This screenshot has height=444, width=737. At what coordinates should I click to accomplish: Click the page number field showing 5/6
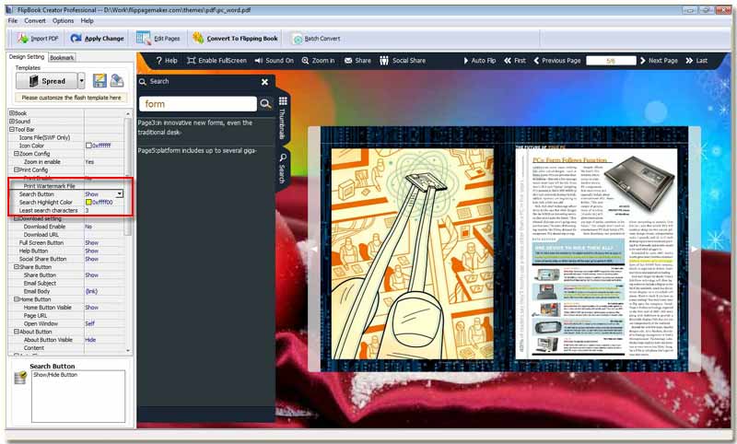611,61
